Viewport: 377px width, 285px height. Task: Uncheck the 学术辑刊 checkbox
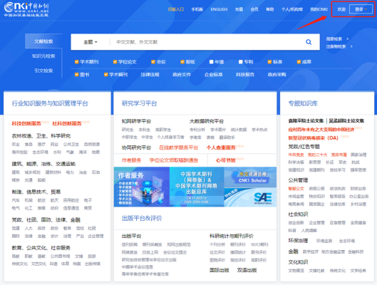(x=105, y=75)
